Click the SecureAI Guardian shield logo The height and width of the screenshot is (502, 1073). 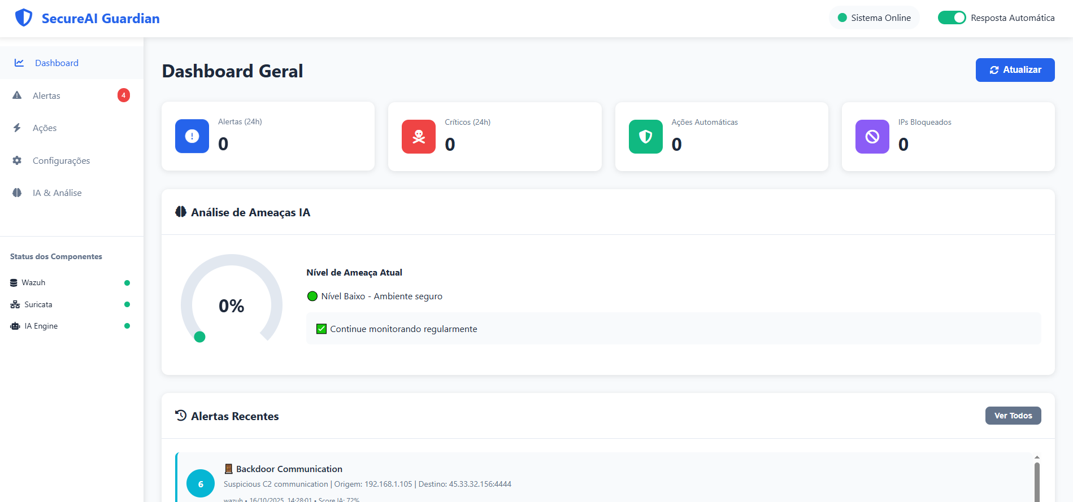coord(24,18)
